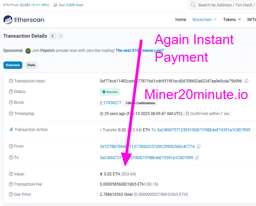Expand the Transfer action triangle
Viewport: 256px width, 206px height.
pos(101,130)
